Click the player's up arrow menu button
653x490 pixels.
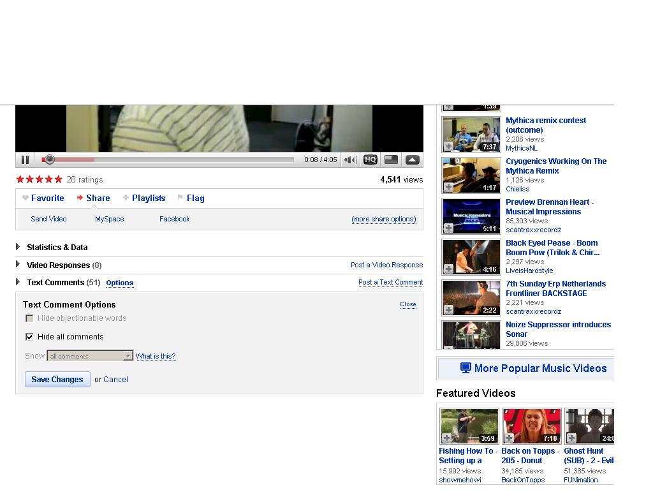[x=413, y=160]
